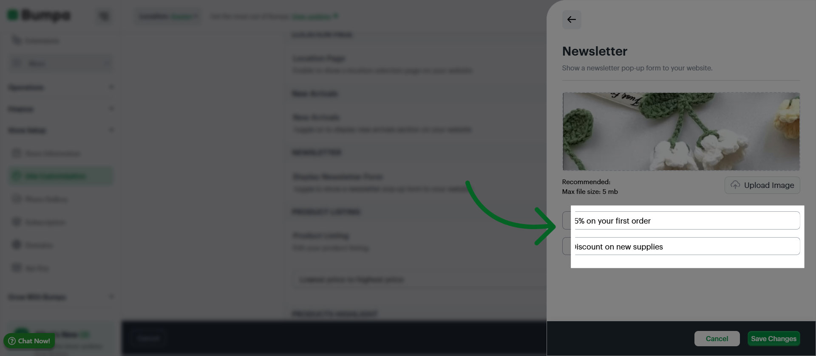Click the newsletter banner image preview
816x356 pixels.
point(681,132)
